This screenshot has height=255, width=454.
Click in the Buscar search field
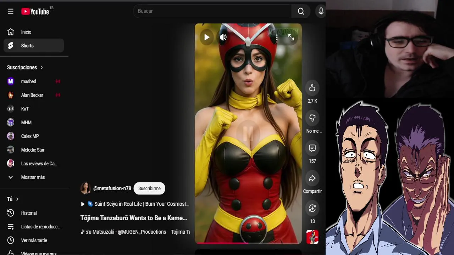(x=212, y=11)
